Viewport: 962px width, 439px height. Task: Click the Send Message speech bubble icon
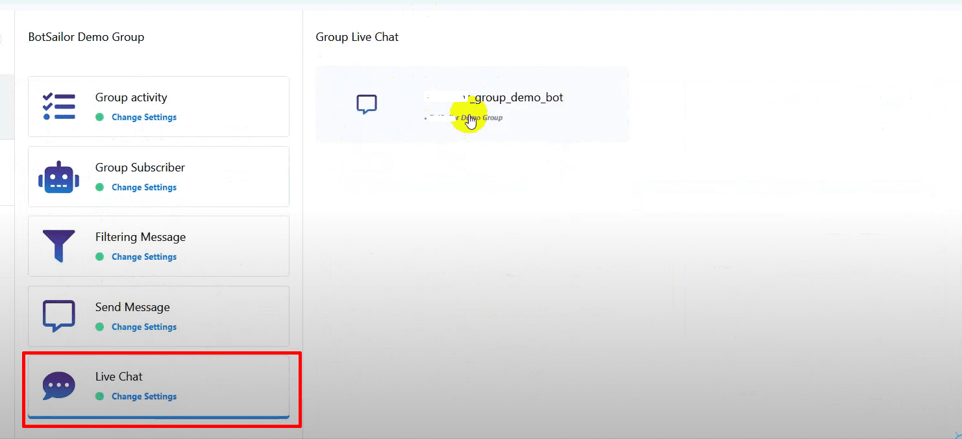point(58,316)
